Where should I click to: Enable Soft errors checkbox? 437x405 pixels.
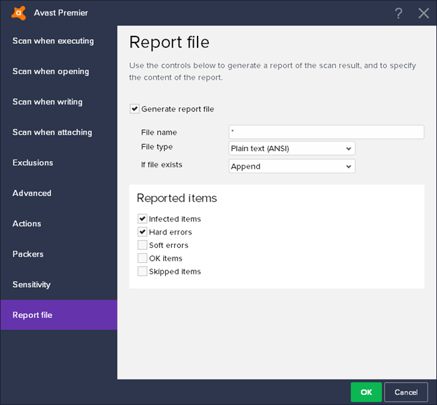142,245
